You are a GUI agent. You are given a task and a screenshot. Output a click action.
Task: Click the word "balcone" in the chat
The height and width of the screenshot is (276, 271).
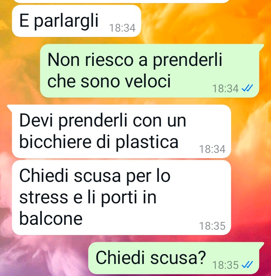(x=51, y=218)
